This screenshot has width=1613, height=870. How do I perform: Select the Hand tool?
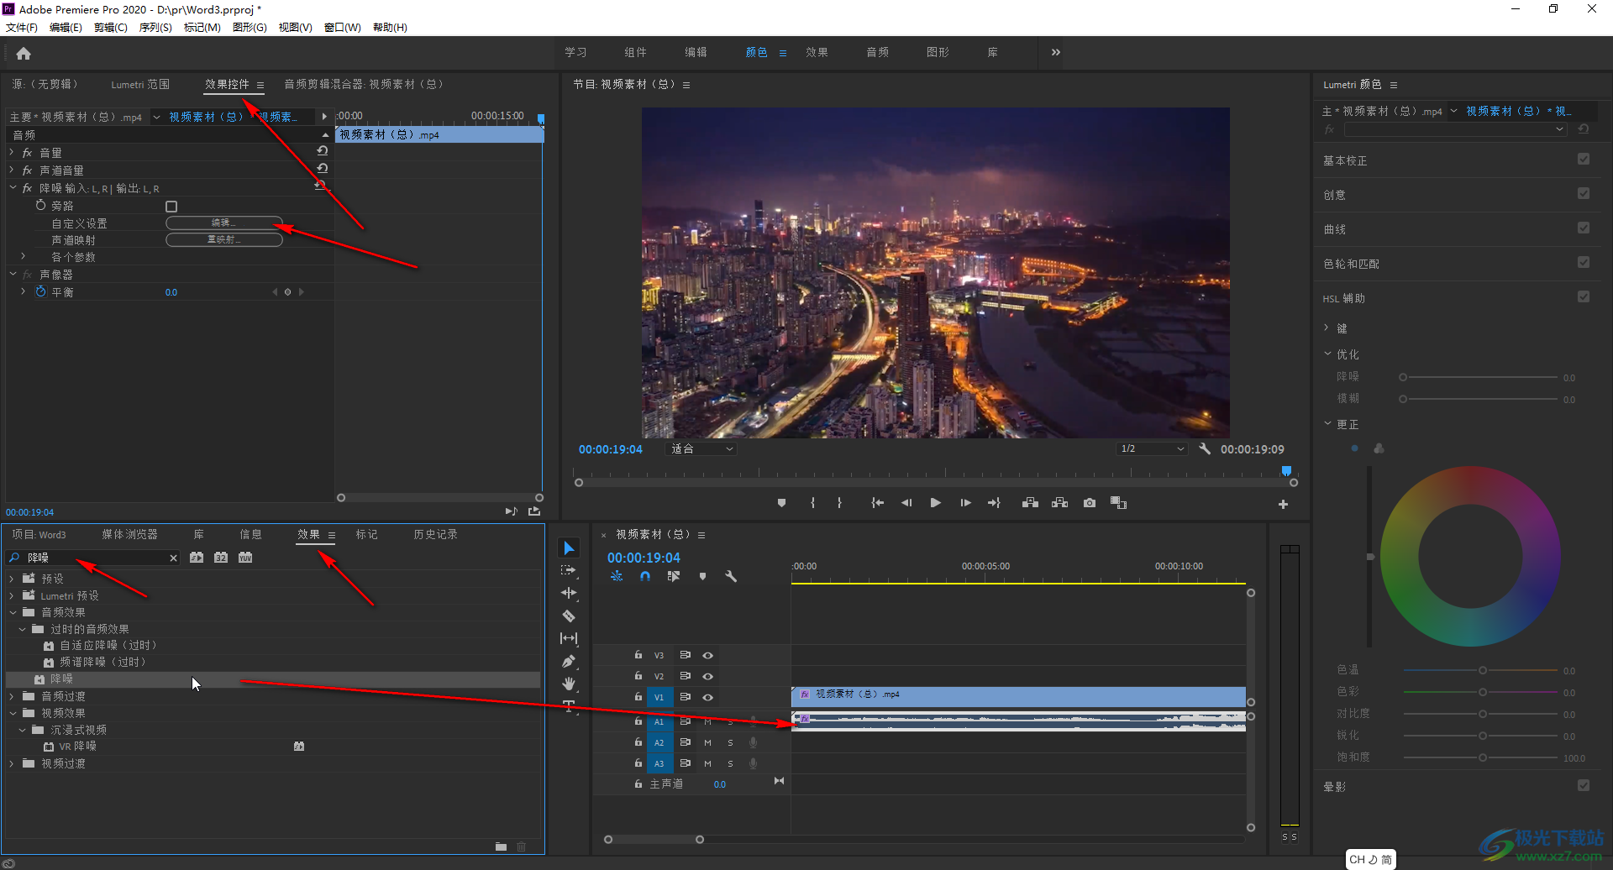pos(569,684)
